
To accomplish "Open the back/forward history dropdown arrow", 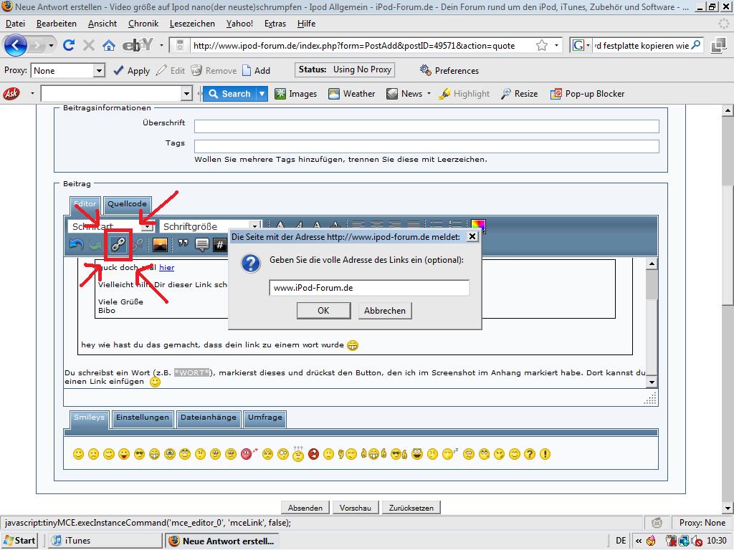I will point(51,45).
